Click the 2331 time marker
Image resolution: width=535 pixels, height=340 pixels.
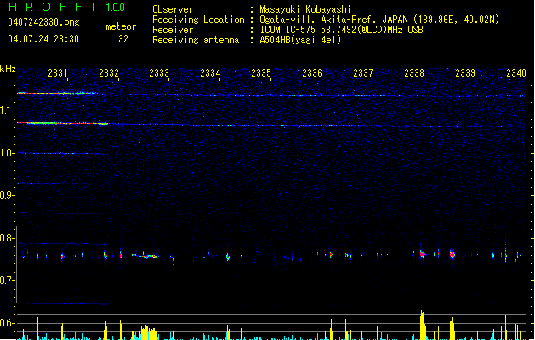[x=58, y=73]
